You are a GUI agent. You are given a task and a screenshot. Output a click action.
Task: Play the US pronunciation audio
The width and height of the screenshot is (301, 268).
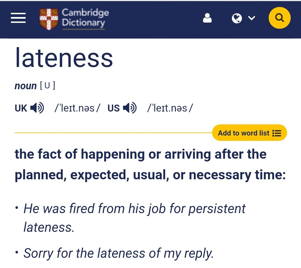click(130, 108)
